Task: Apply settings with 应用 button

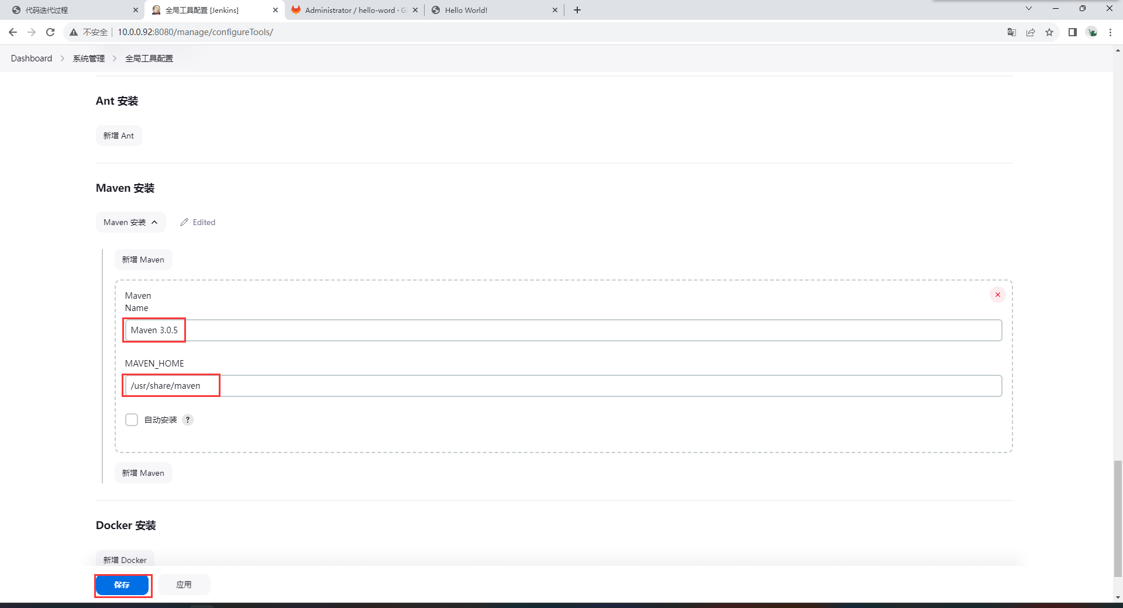Action: [184, 585]
